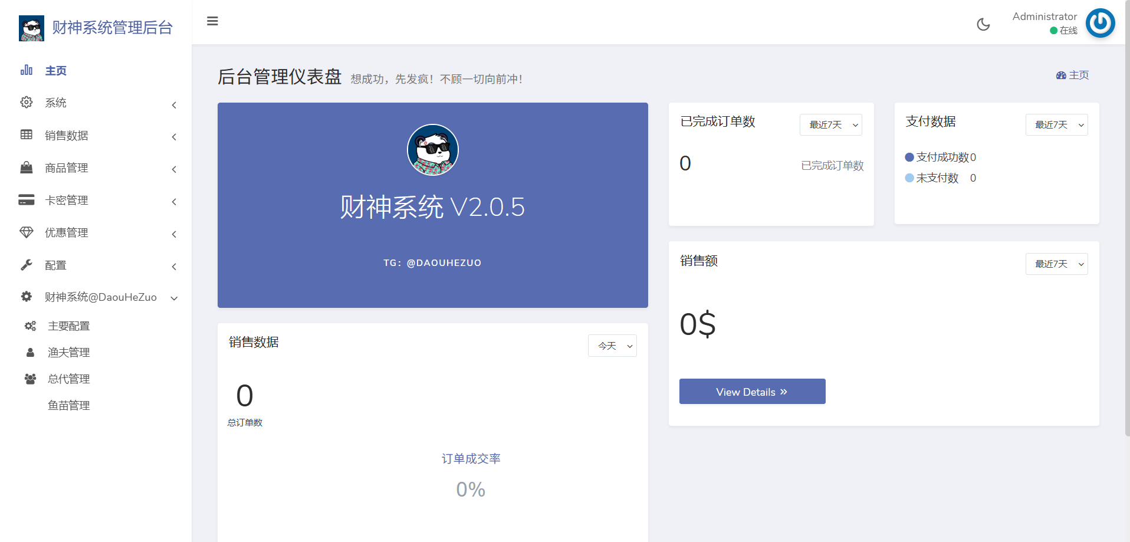1130x542 pixels.
Task: Collapse the 财神系统@DaouHeZuo submenu
Action: 174,298
